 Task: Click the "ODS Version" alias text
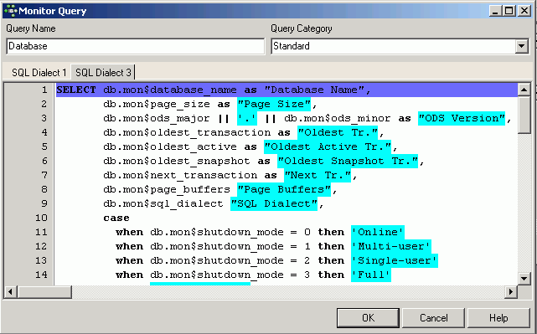[462, 118]
